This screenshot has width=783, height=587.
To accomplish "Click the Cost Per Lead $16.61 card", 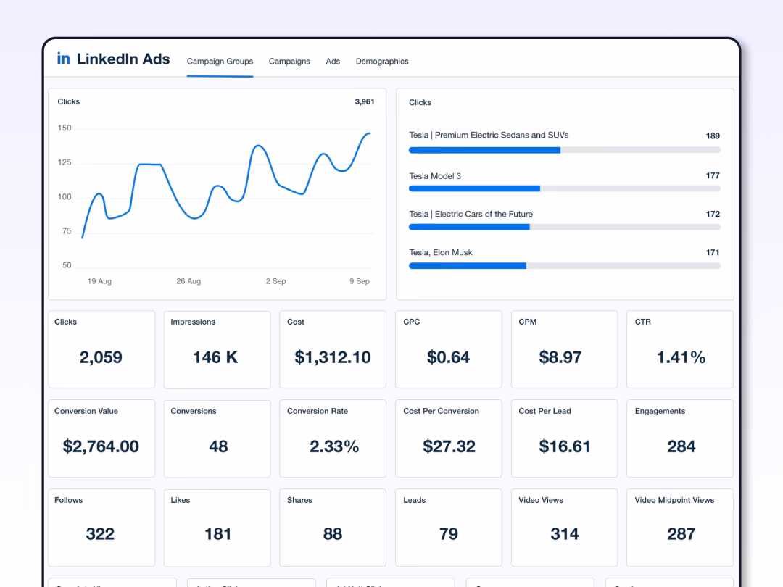I will 564,438.
